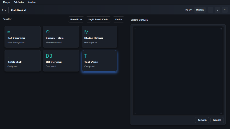Select the Motor Hataları panel title
The image size is (230, 129).
pos(94,38)
